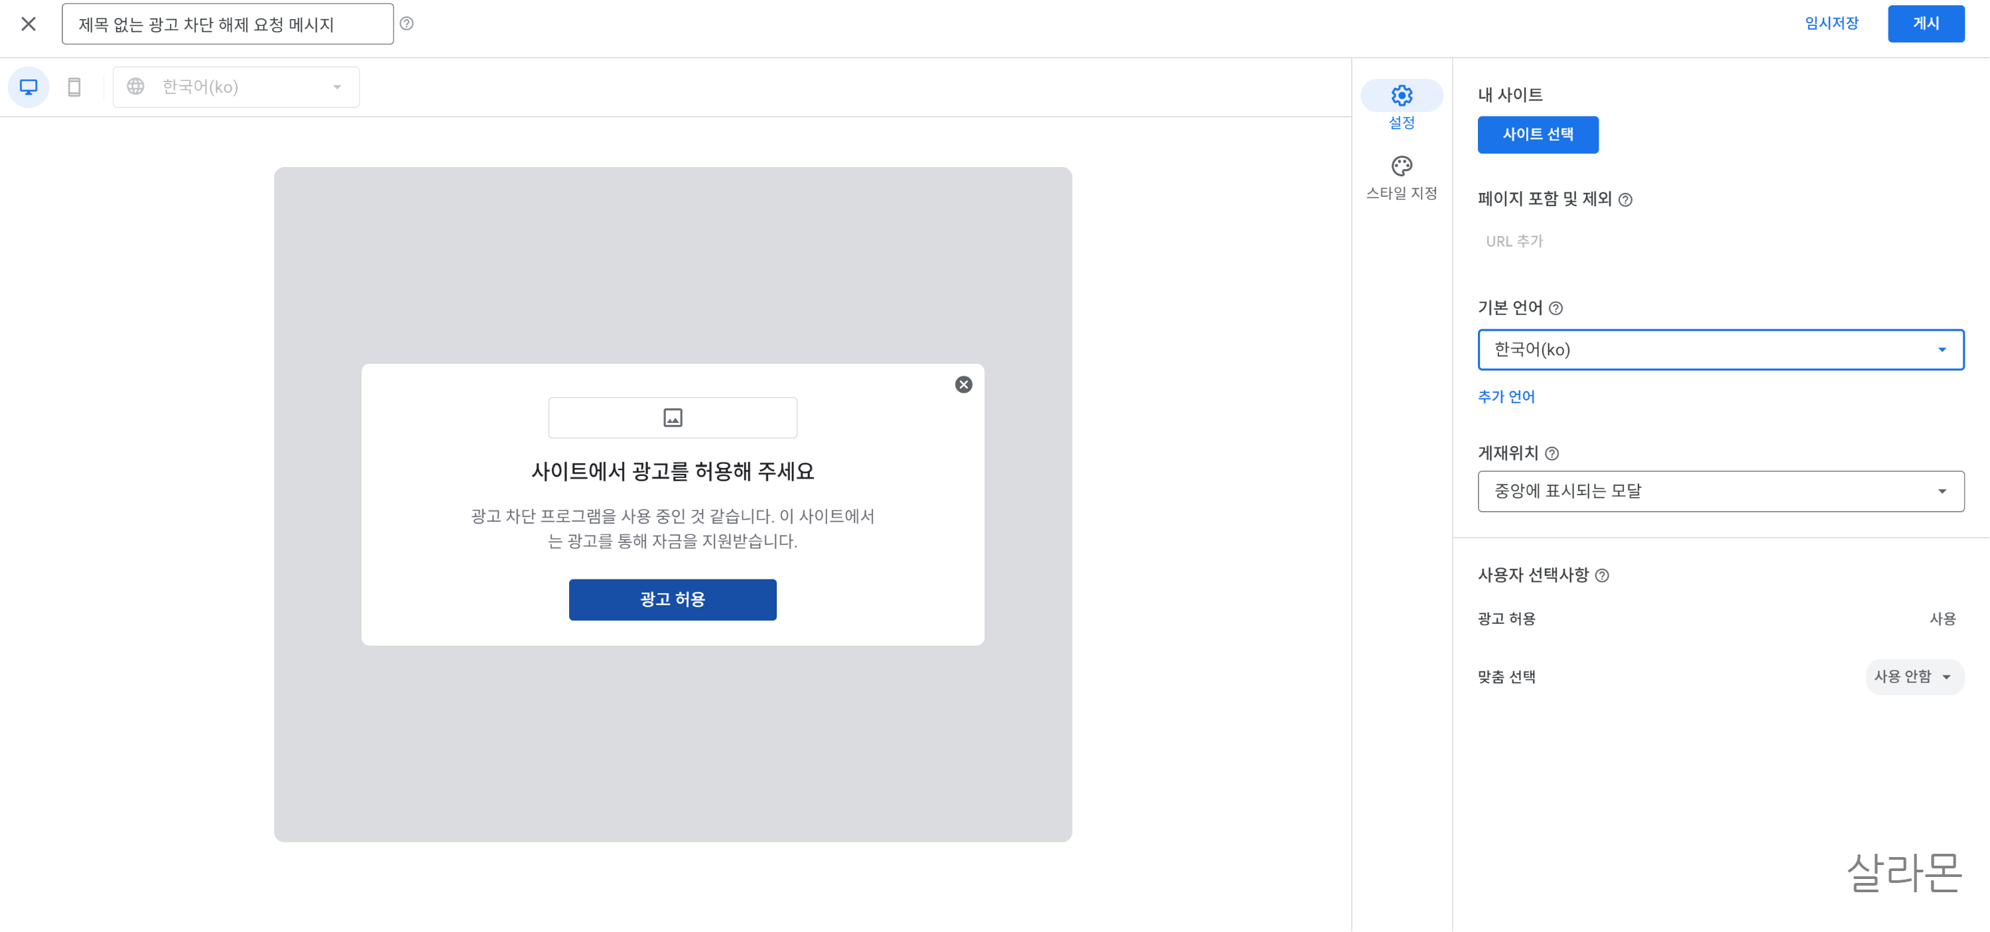Click 추가 언어 link

(1506, 397)
